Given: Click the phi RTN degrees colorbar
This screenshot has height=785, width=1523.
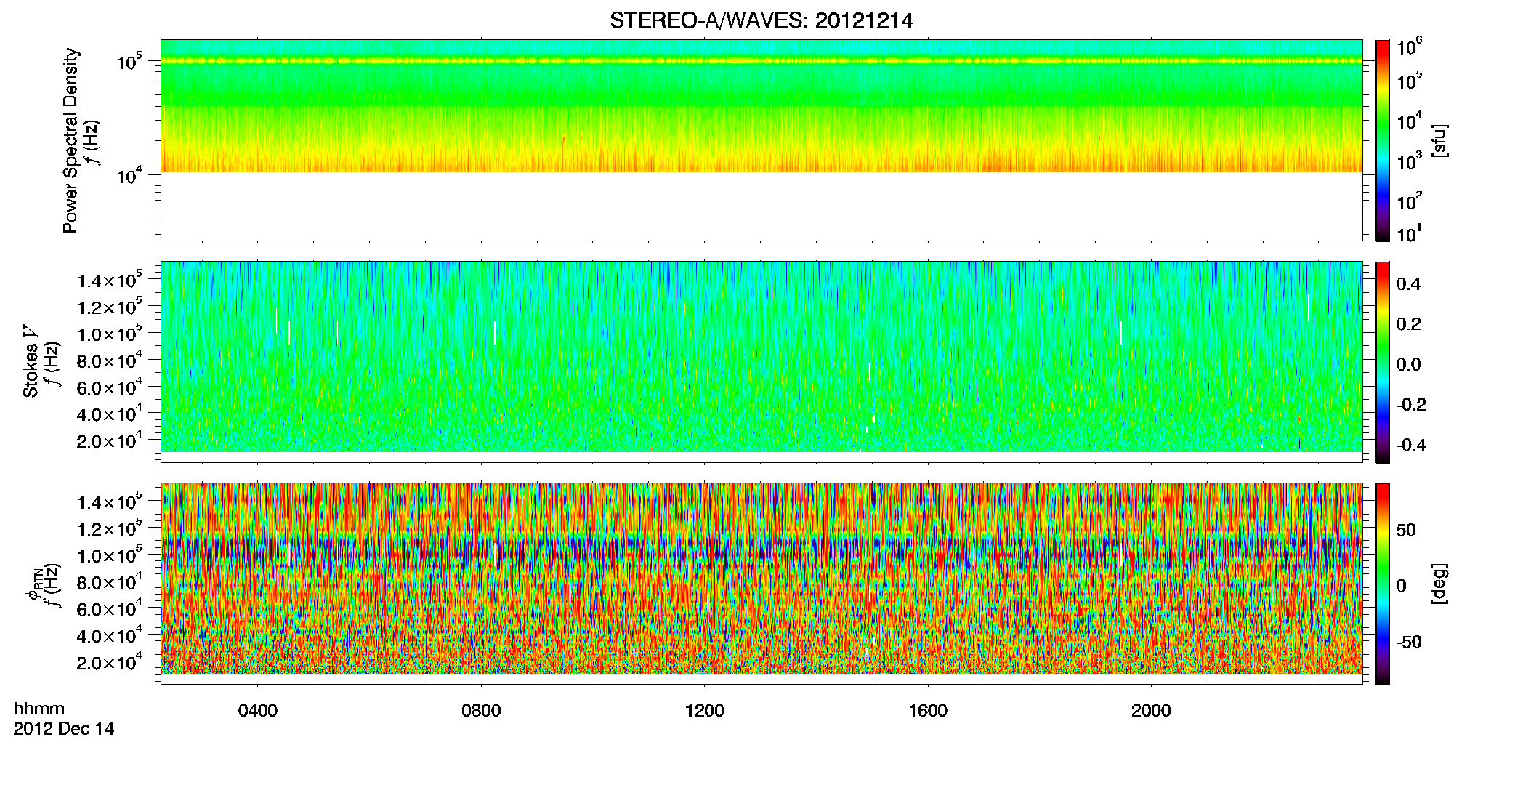Looking at the screenshot, I should pyautogui.click(x=1382, y=584).
